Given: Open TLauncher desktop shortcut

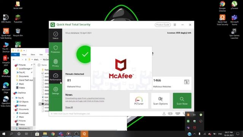Looking at the screenshot, I should pyautogui.click(x=18, y=19).
